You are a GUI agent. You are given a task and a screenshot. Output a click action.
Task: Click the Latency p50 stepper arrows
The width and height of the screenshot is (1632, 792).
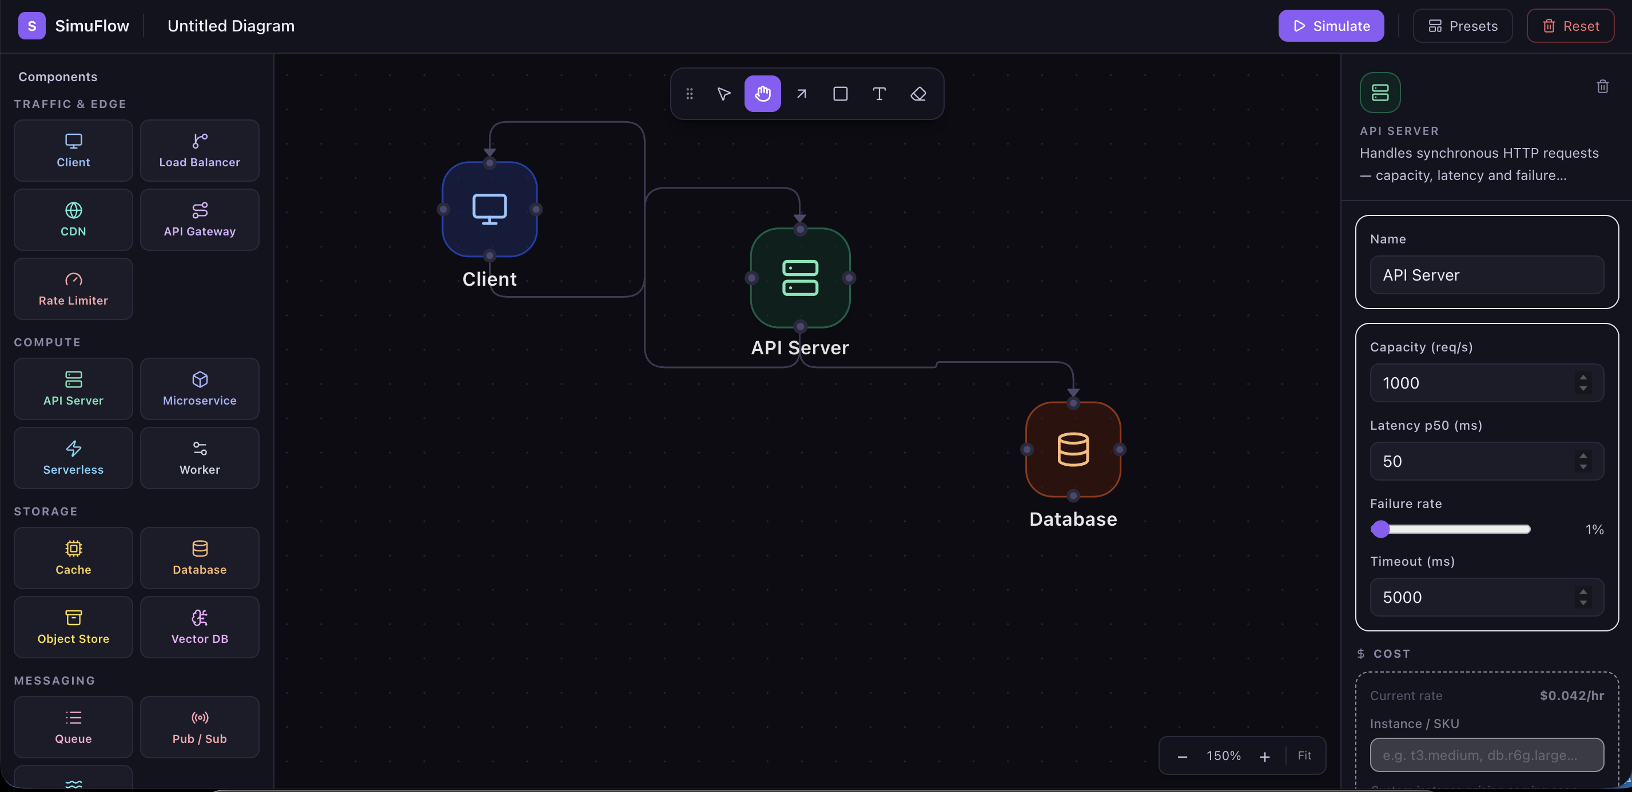tap(1583, 462)
